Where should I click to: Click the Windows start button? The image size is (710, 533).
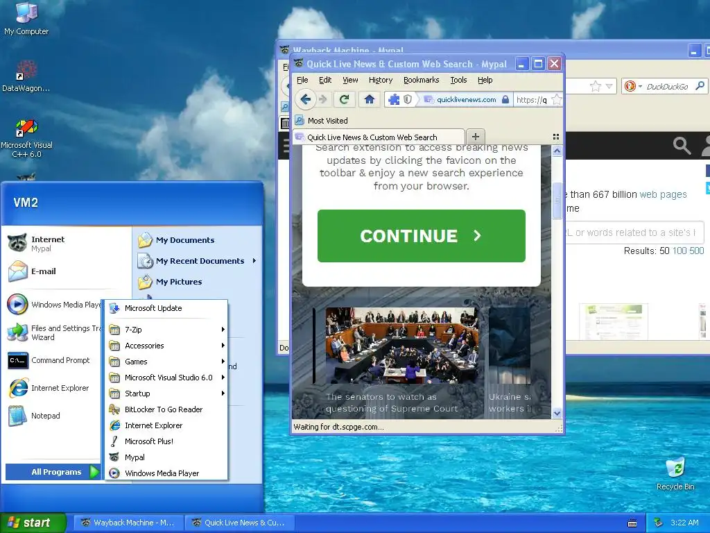[x=33, y=523]
